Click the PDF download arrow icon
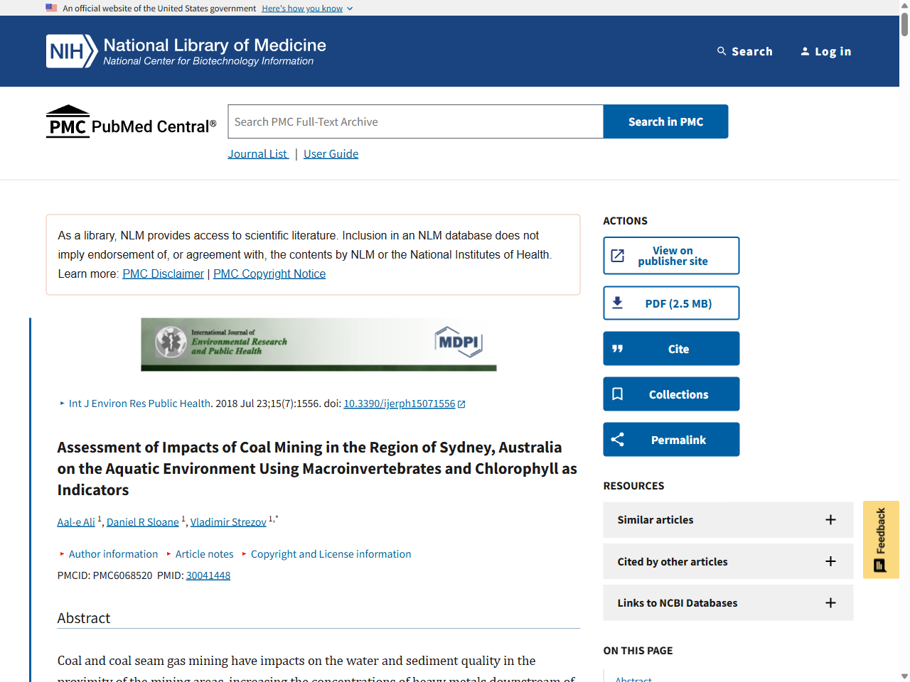Image resolution: width=910 pixels, height=682 pixels. pyautogui.click(x=619, y=302)
